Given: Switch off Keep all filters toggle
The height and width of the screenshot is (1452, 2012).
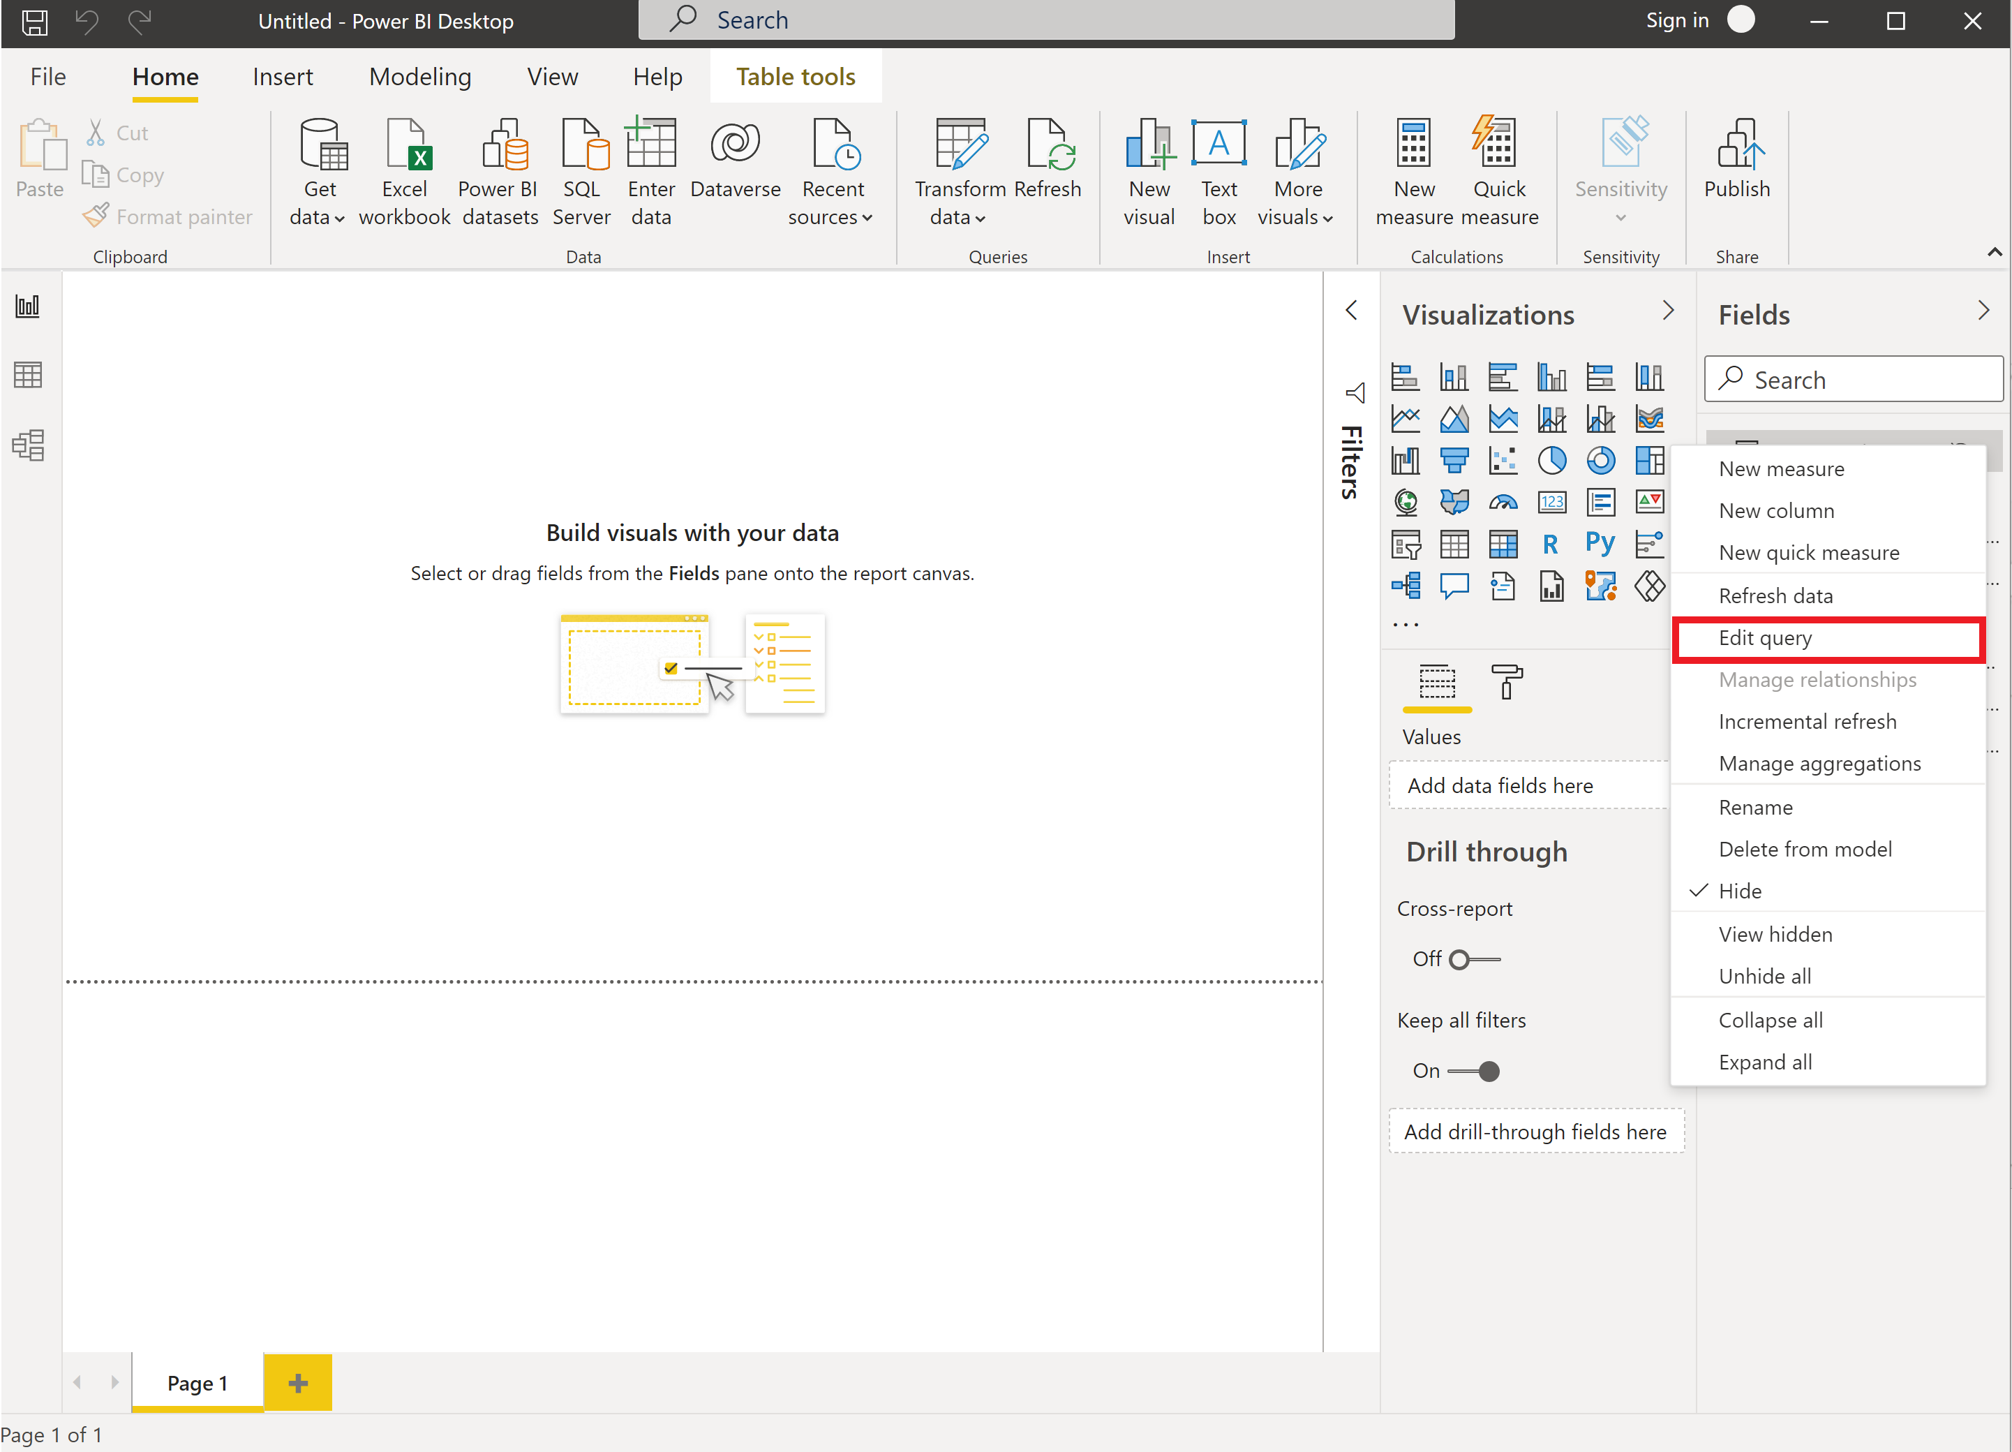Looking at the screenshot, I should (1475, 1072).
